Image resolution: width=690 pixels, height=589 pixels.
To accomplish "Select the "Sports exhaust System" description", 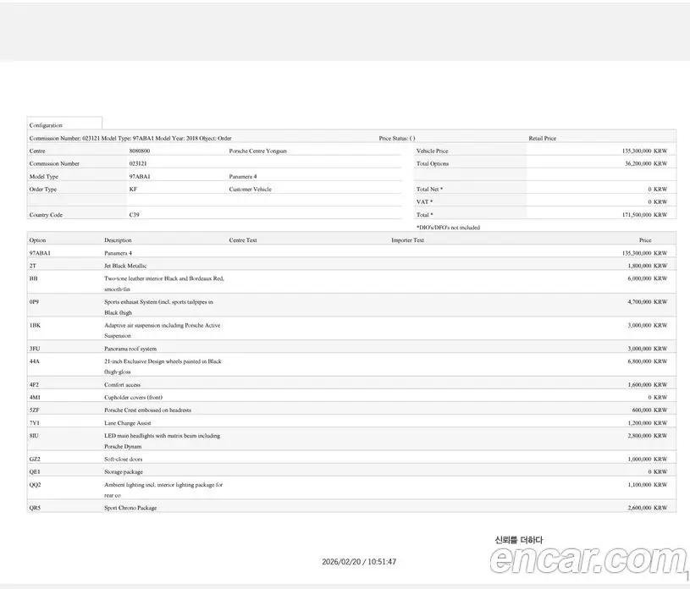I will pyautogui.click(x=158, y=307).
